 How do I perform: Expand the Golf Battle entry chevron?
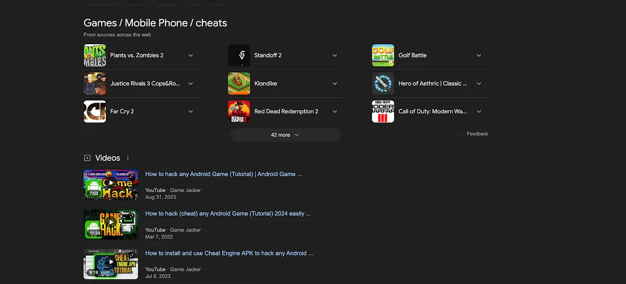click(479, 55)
